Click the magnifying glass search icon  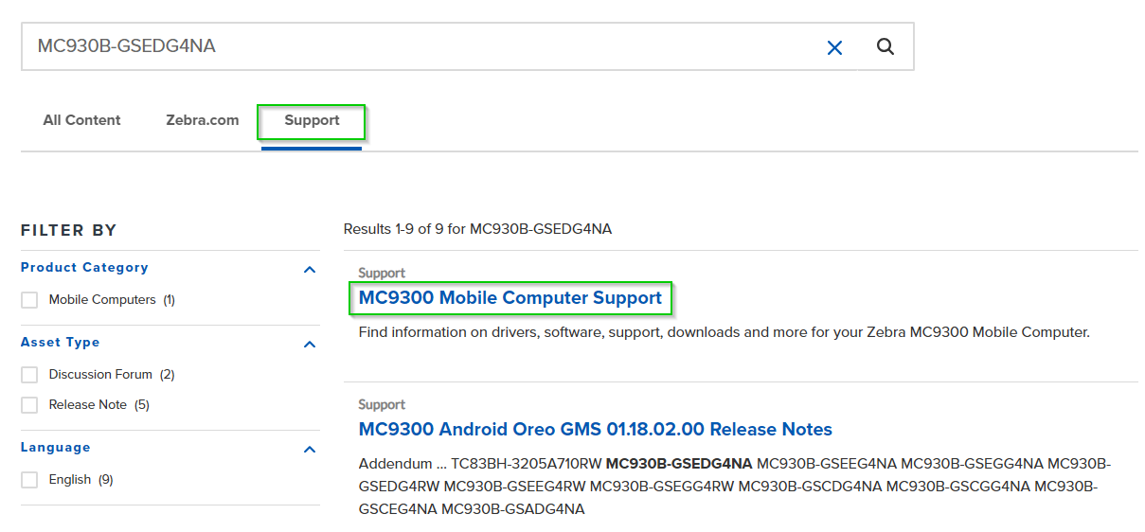coord(886,46)
